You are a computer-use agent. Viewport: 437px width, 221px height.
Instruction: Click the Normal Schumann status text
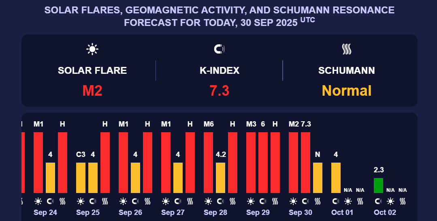346,90
